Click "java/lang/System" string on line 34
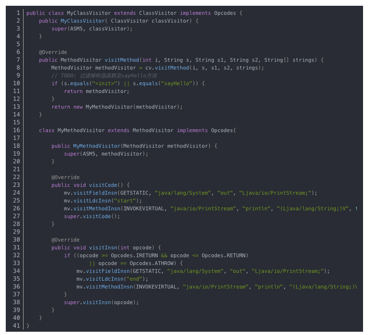This screenshot has height=335, width=368. 195,271
